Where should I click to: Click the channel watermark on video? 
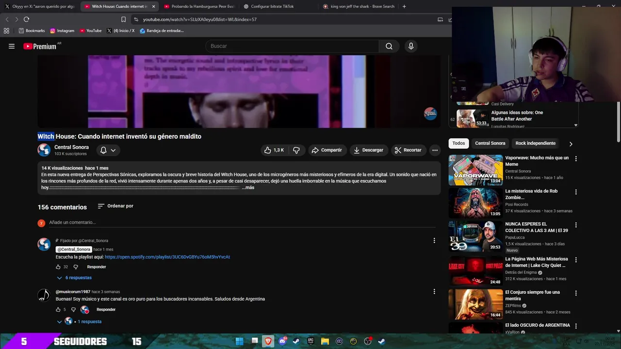pos(430,114)
